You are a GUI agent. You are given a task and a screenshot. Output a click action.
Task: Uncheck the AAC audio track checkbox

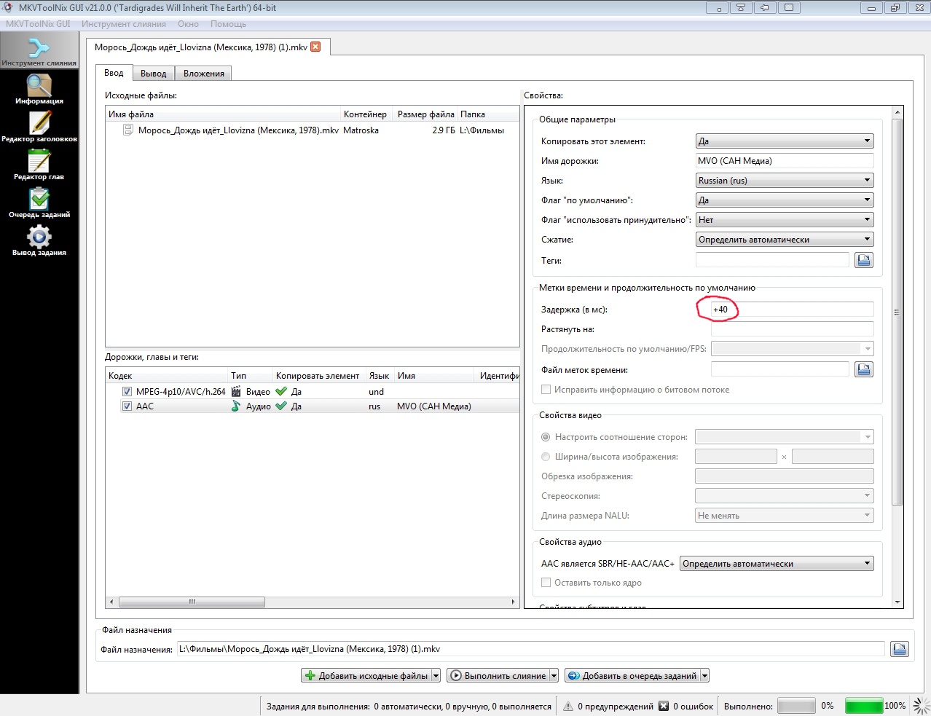coord(127,406)
